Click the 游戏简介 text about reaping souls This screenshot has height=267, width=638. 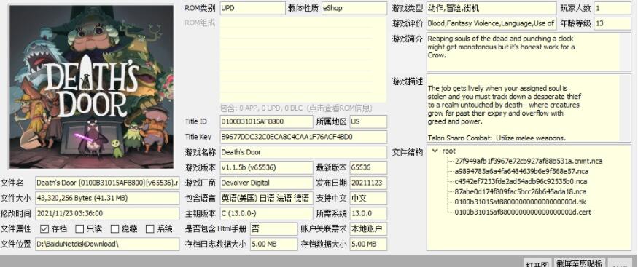pyautogui.click(x=529, y=52)
